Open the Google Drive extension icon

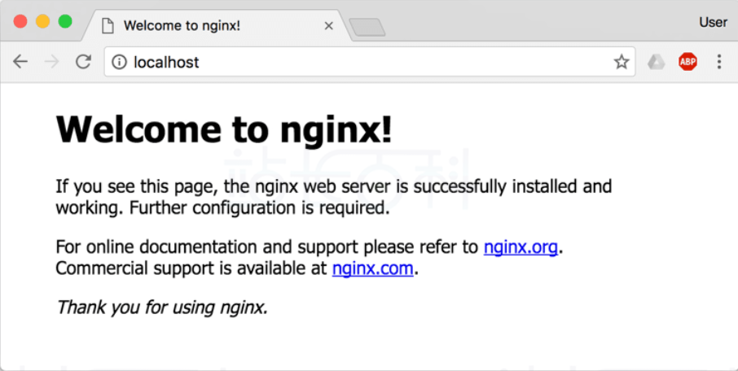(x=656, y=62)
